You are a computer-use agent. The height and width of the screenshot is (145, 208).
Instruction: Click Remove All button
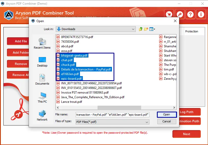(18, 75)
